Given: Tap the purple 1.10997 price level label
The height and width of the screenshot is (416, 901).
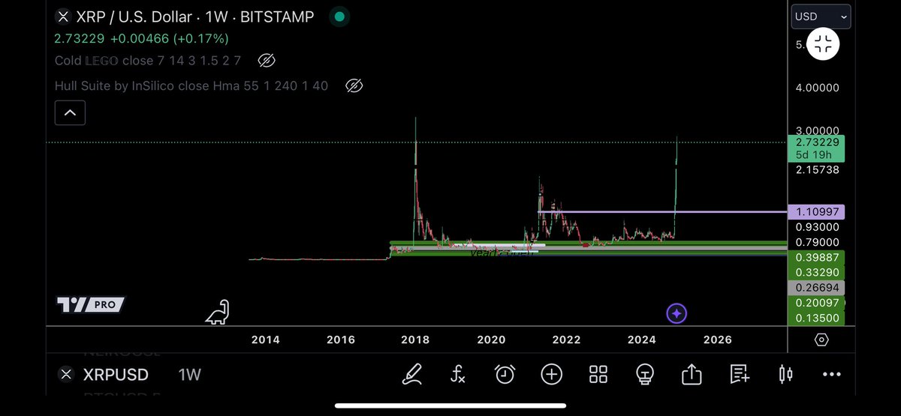Looking at the screenshot, I should click(816, 212).
